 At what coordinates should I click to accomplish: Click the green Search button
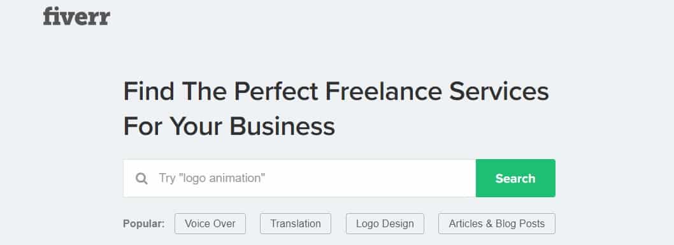point(515,178)
